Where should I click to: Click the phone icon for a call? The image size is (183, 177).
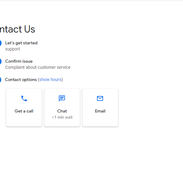(x=24, y=98)
